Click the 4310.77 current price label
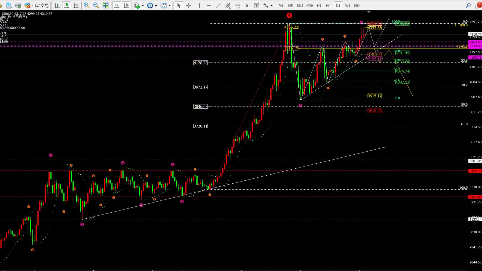This screenshot has height=271, width=482. 475,34
